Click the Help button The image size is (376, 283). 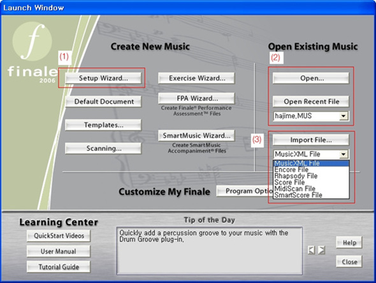(349, 243)
